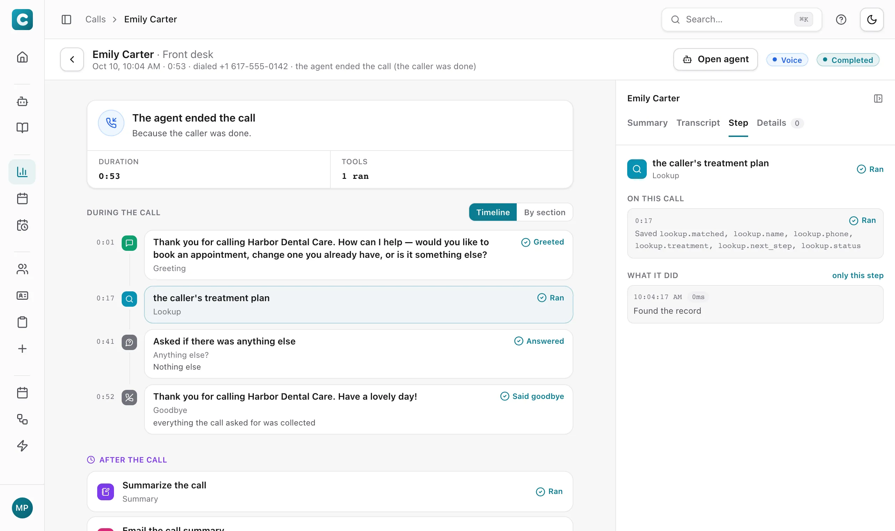Click the Harbor C logo

pyautogui.click(x=22, y=19)
